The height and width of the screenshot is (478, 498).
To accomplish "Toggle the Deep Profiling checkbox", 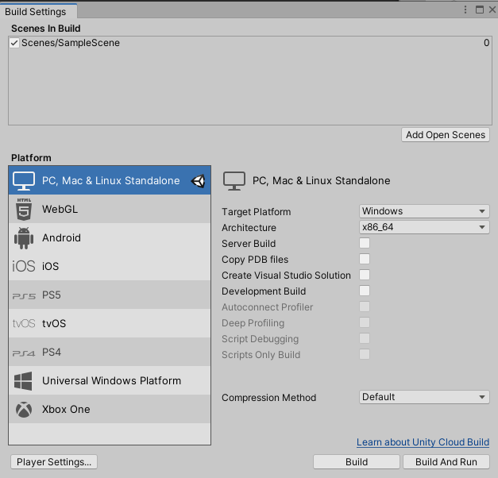I will (x=365, y=322).
